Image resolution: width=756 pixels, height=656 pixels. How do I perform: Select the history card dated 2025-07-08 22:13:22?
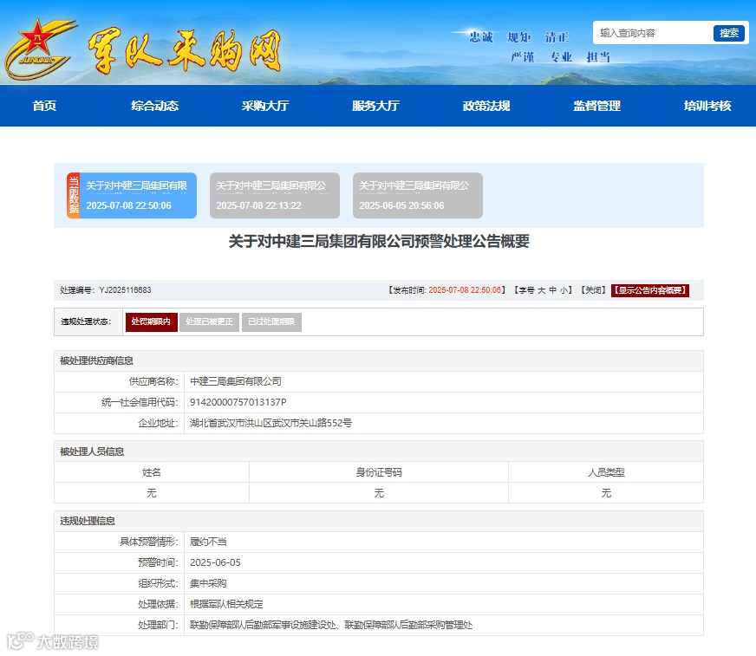pos(275,196)
